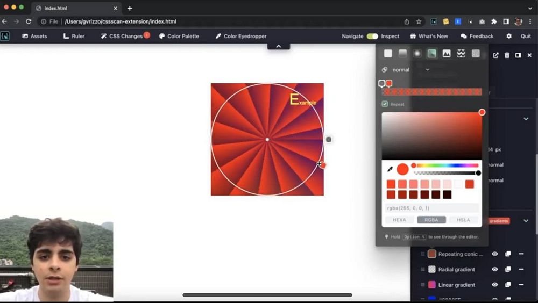Open the blend mode dropdown showing normal
The width and height of the screenshot is (538, 303).
(x=410, y=70)
